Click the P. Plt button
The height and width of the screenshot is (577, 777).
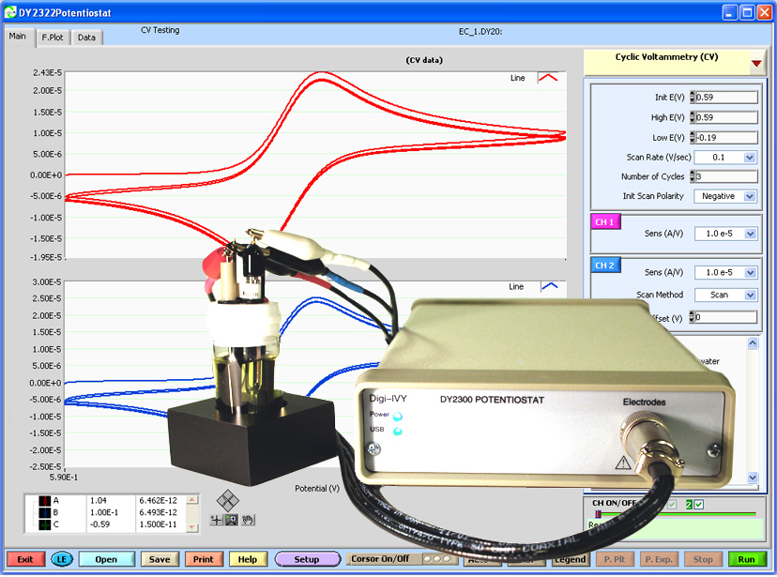pos(615,560)
